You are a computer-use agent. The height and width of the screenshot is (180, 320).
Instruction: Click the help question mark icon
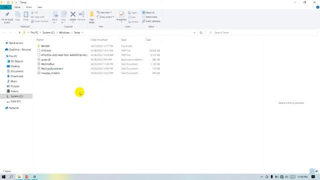click(x=317, y=7)
